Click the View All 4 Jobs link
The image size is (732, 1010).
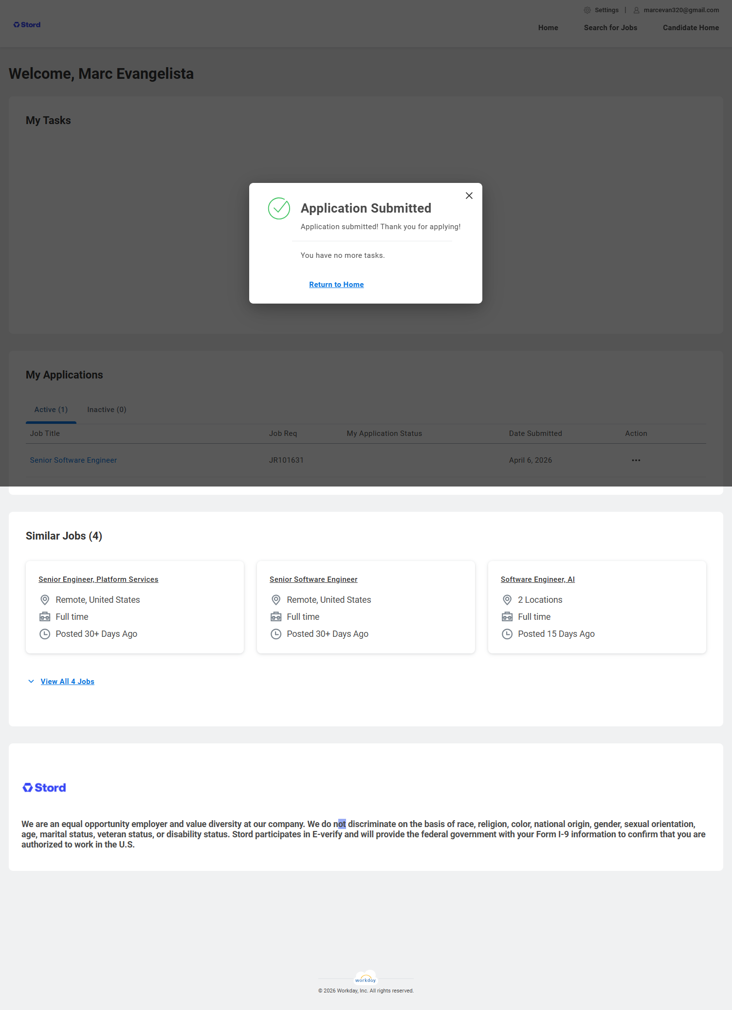coord(68,682)
